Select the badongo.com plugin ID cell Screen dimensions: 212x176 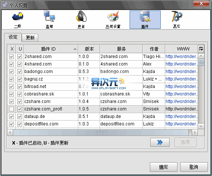click(51, 72)
